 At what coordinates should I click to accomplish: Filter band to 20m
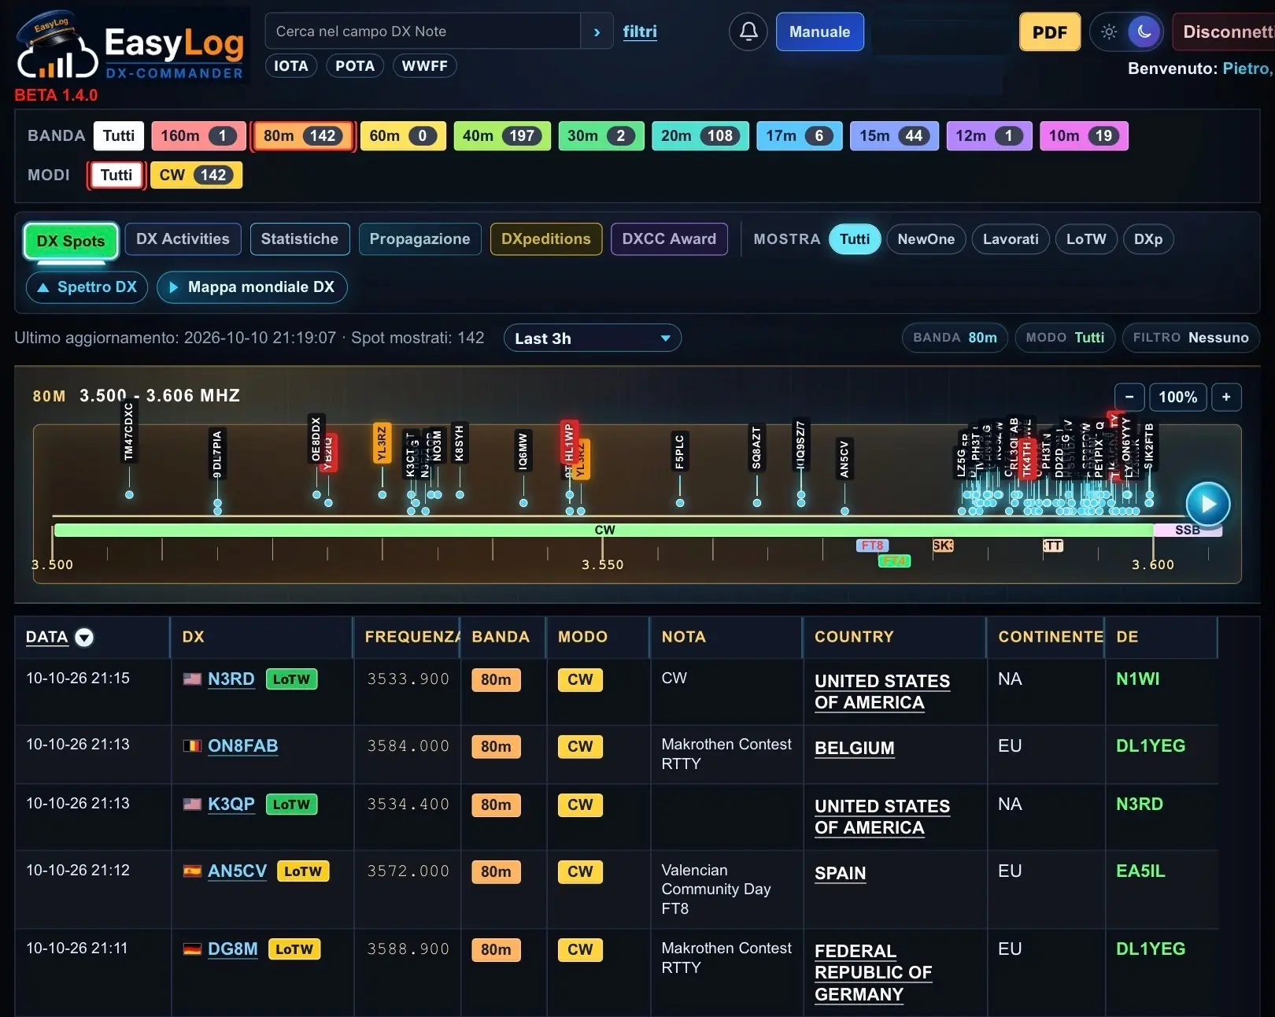click(x=700, y=135)
